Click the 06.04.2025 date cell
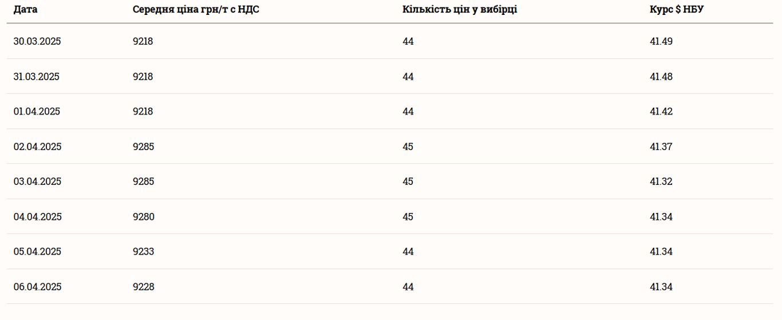 [37, 287]
